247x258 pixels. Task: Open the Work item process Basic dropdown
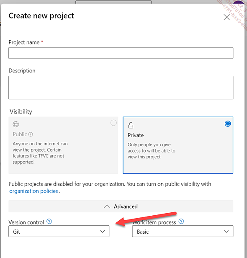(x=183, y=231)
